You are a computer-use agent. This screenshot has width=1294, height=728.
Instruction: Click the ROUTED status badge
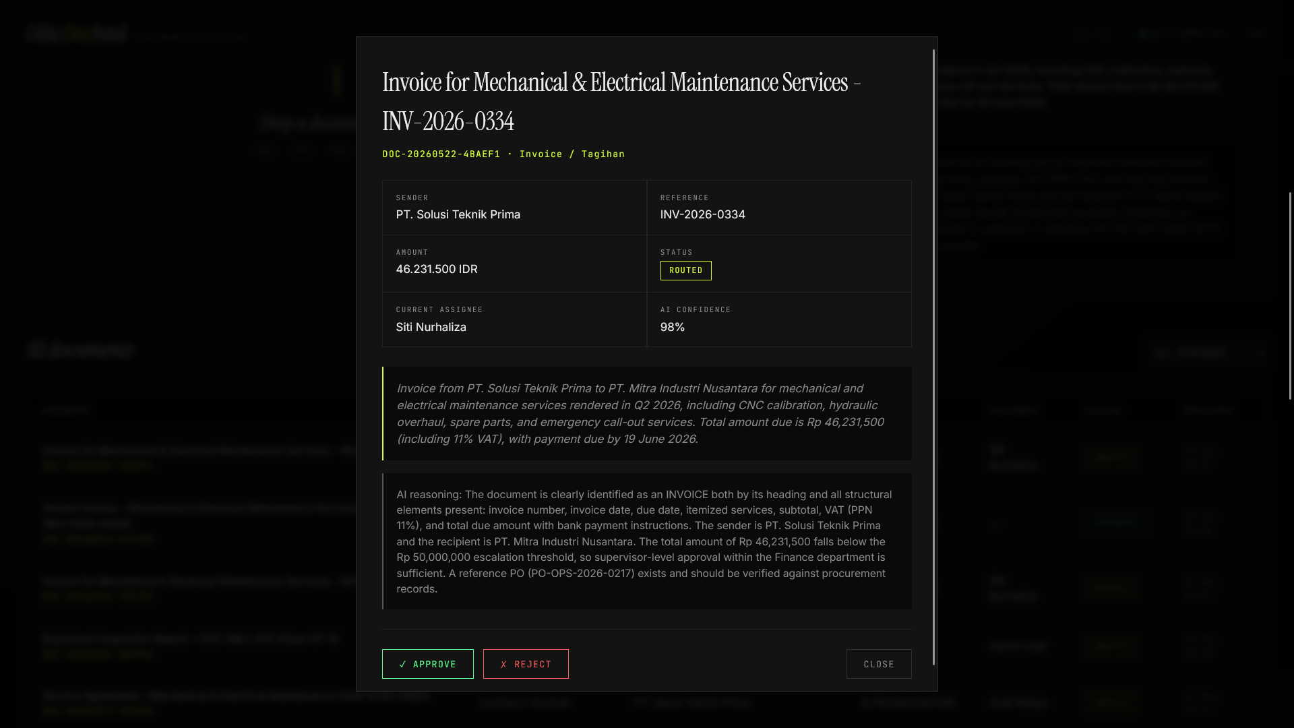pyautogui.click(x=685, y=270)
